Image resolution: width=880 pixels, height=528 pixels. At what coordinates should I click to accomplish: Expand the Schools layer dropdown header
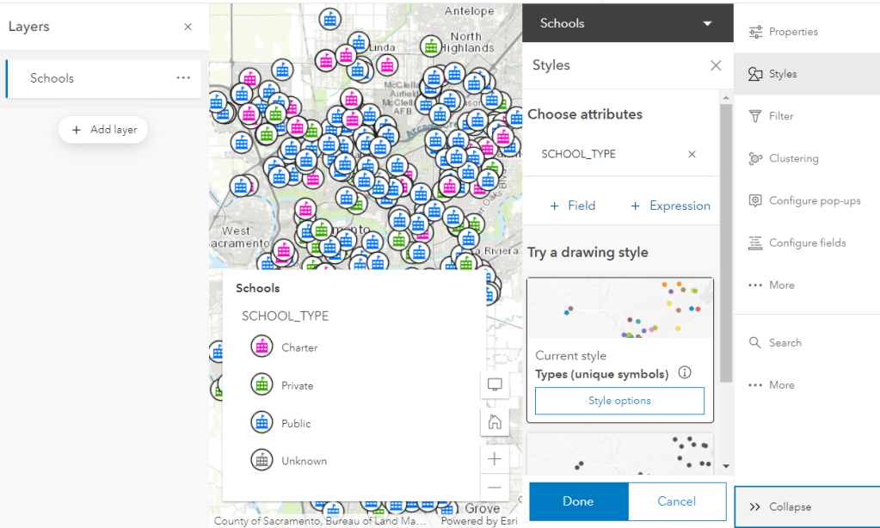click(x=707, y=24)
